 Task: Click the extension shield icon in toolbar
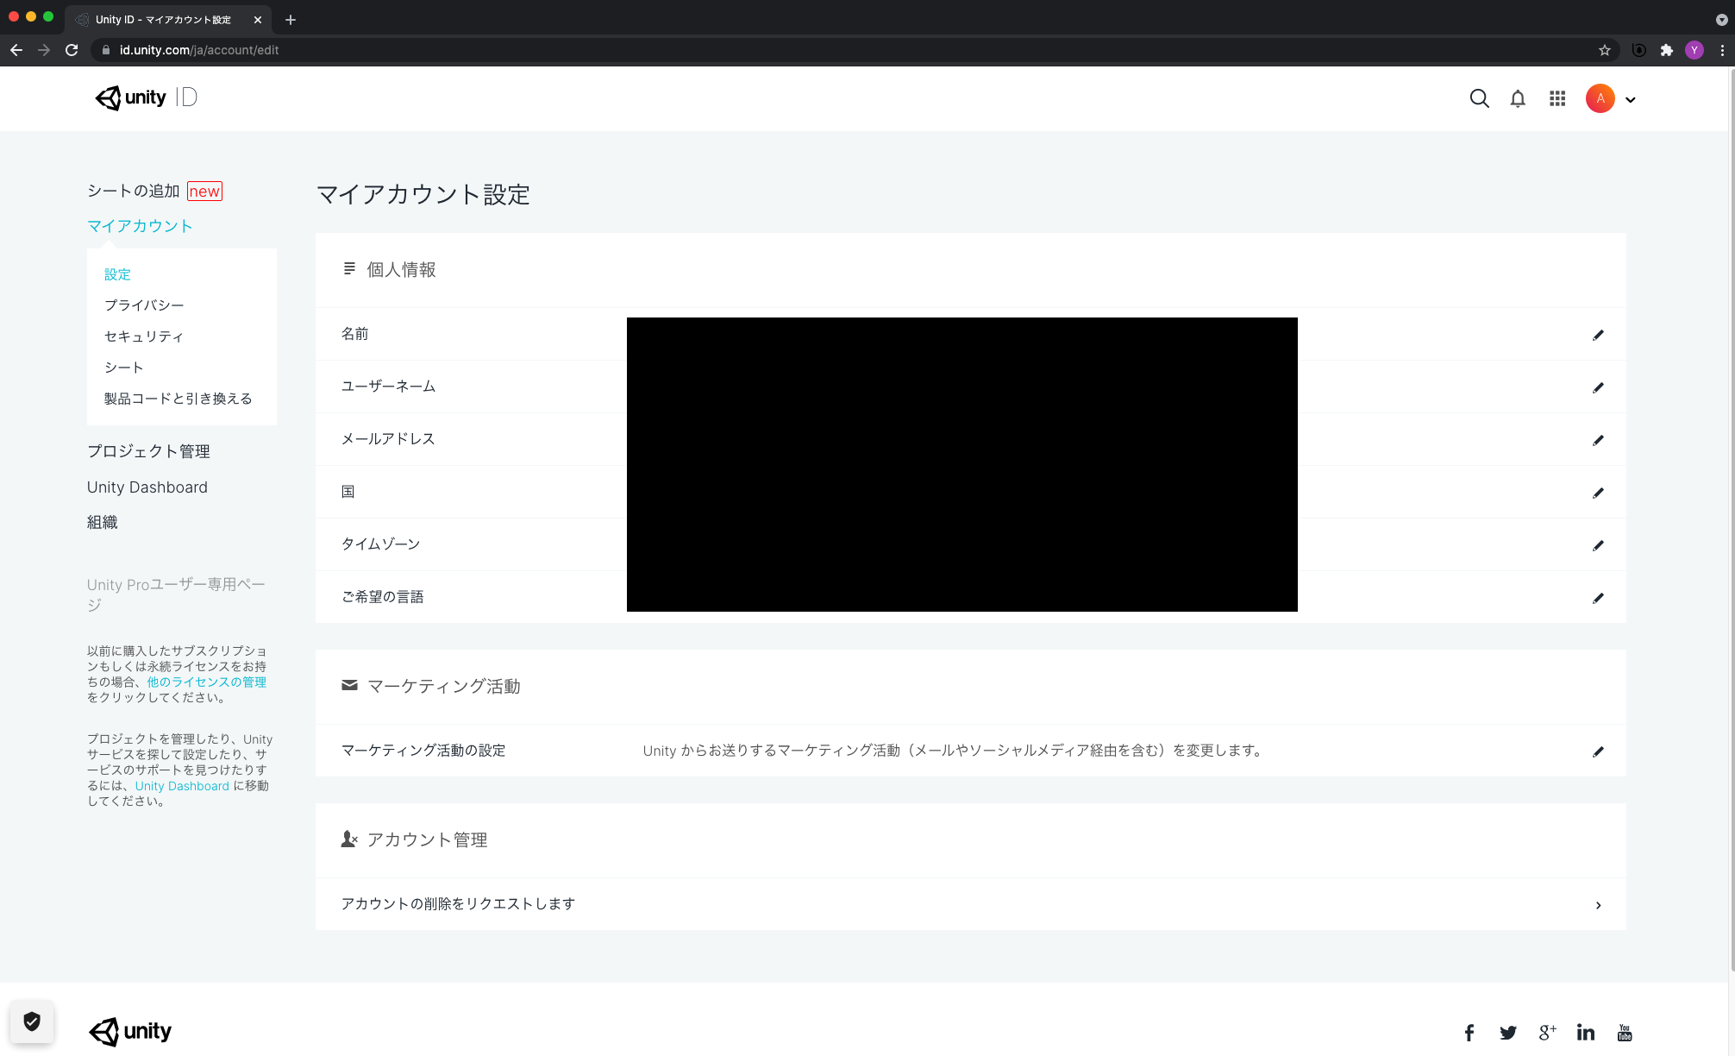click(1639, 50)
